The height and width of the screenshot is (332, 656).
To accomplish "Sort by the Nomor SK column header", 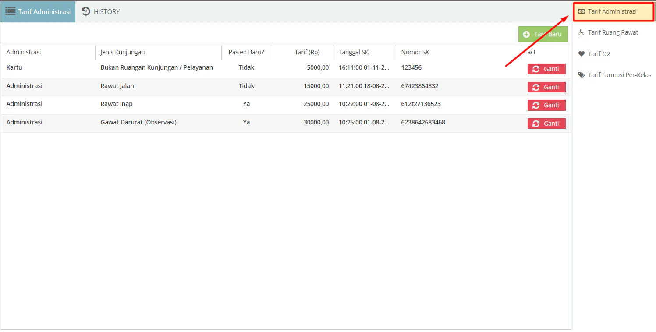I will point(459,52).
